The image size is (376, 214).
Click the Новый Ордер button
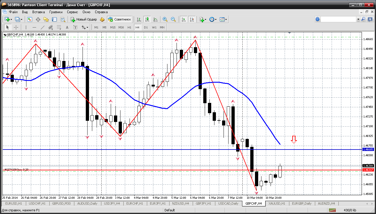84,19
